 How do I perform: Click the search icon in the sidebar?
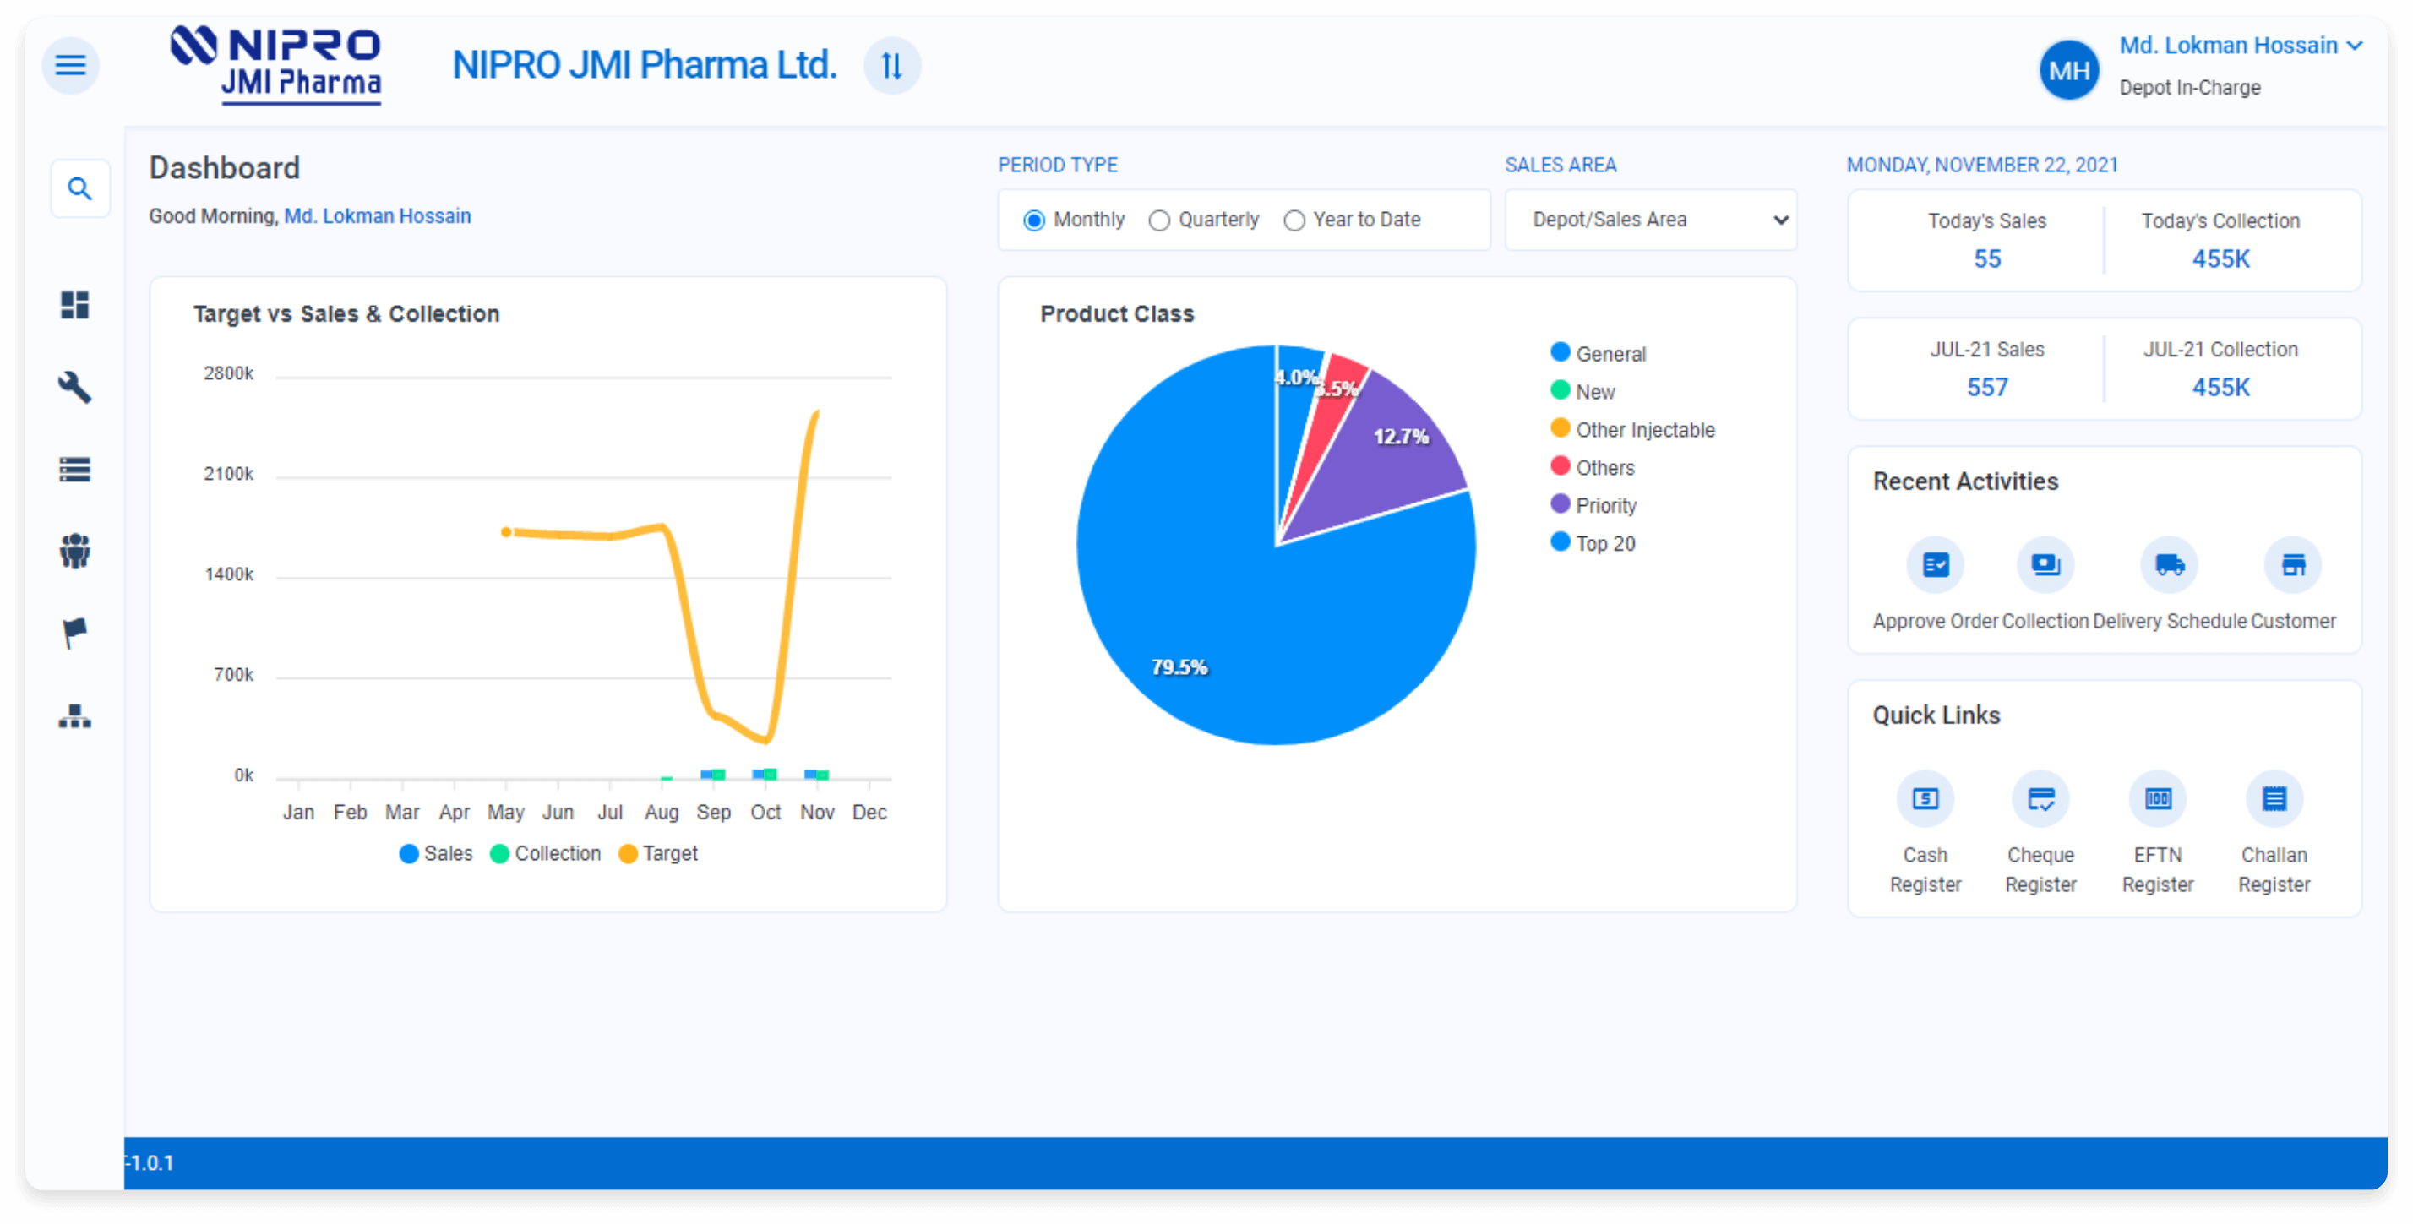point(80,189)
